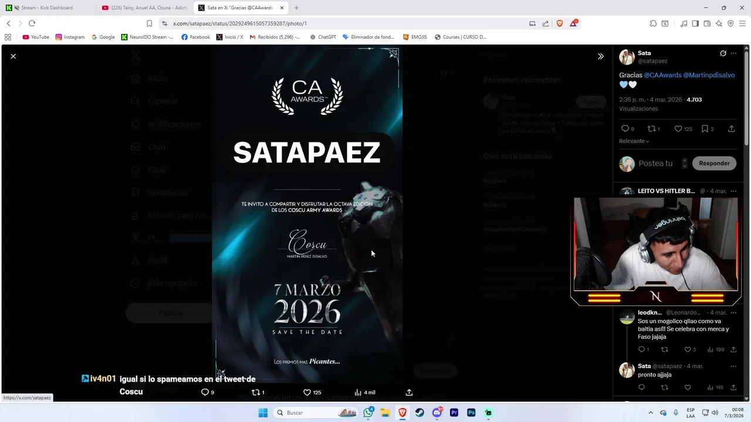Screen dimensions: 751x422
Task: Collapse the reply sidebar with the double chevron
Action: pyautogui.click(x=600, y=56)
